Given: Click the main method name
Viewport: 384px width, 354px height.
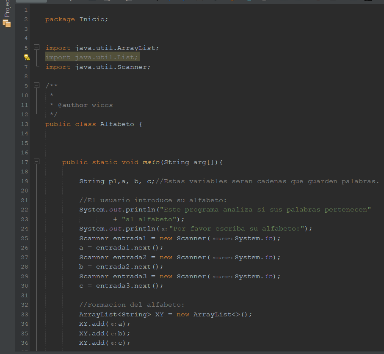Looking at the screenshot, I should coord(151,162).
